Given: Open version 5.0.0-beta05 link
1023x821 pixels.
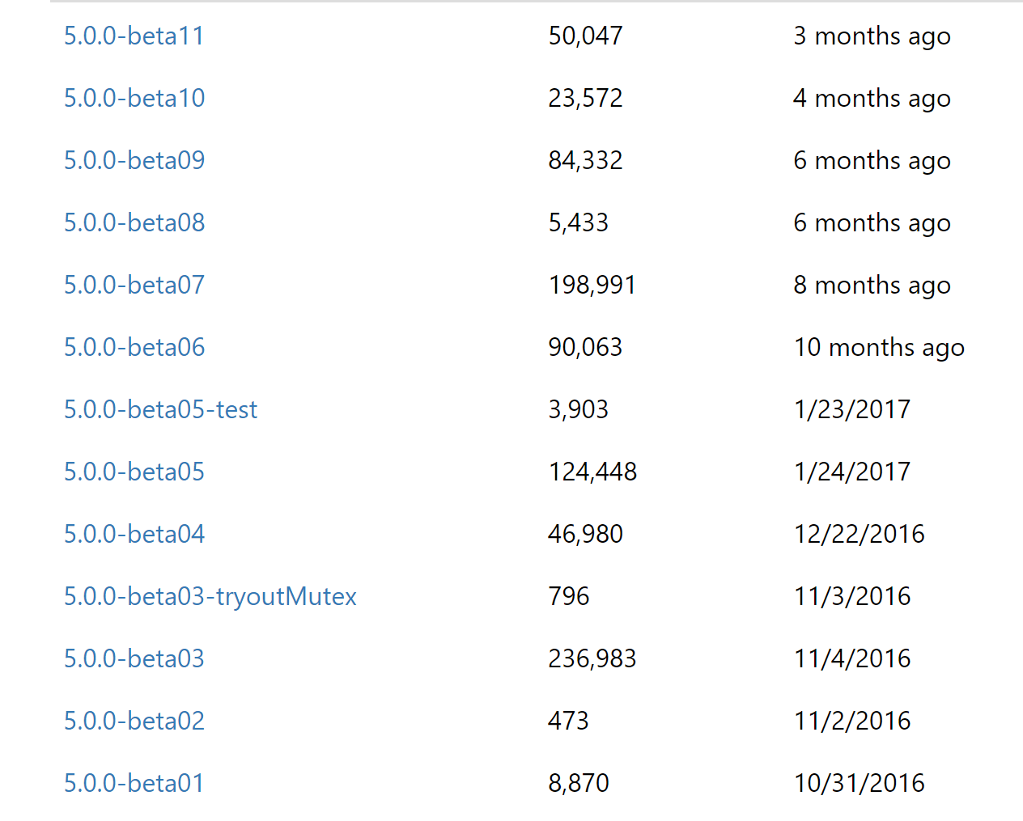Looking at the screenshot, I should click(x=134, y=472).
